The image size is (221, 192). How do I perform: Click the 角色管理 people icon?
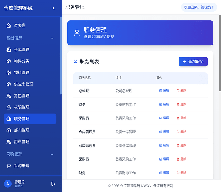[x=8, y=96]
